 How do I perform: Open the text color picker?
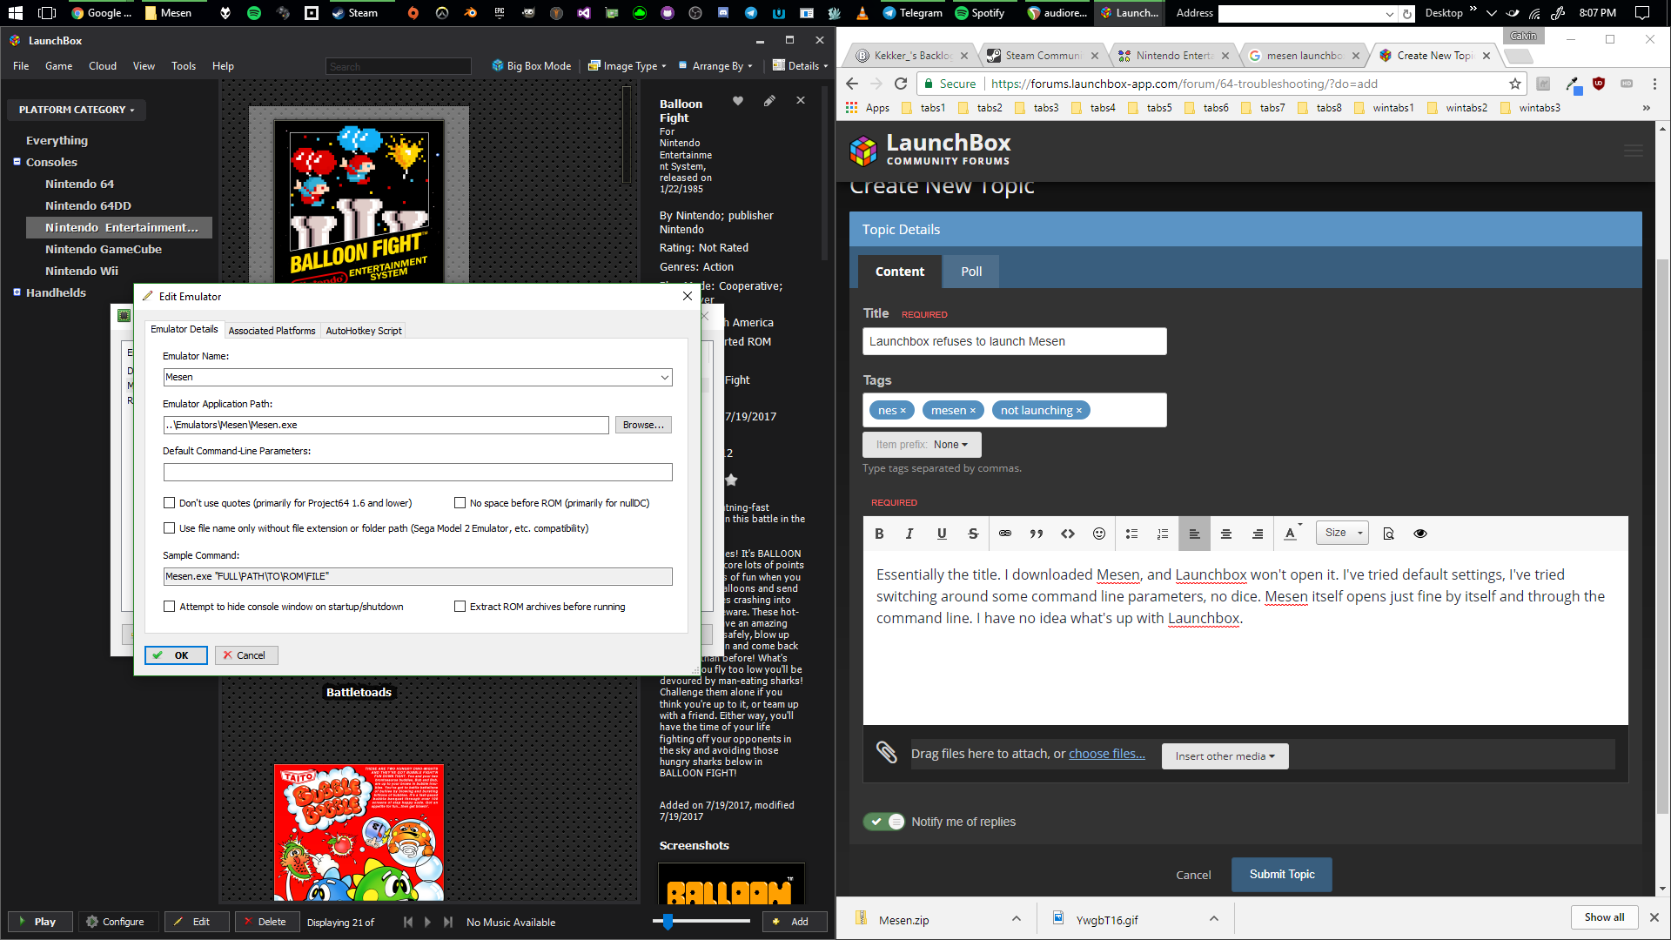[x=1292, y=534]
